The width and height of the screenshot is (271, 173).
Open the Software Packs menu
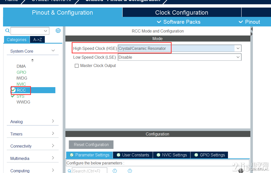click(x=179, y=22)
